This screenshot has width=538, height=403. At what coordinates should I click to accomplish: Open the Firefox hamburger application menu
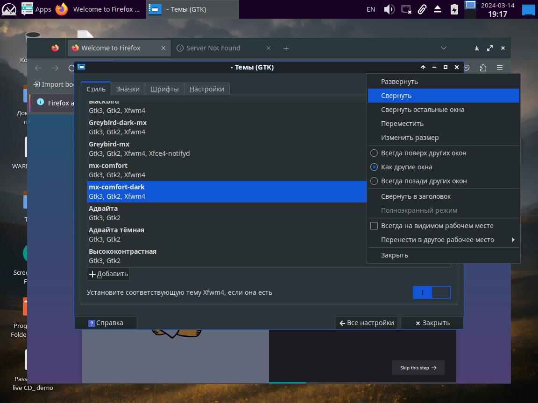(500, 68)
